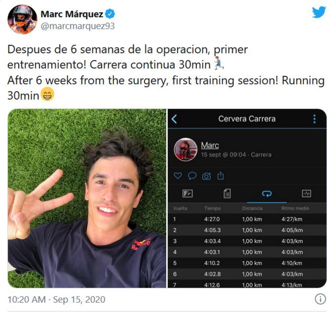Click Marc Márquez profile avatar
The image size is (327, 312).
(22, 19)
